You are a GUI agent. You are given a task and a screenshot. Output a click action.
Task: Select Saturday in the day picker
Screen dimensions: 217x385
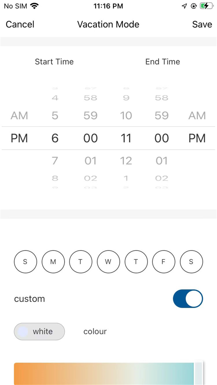click(191, 262)
